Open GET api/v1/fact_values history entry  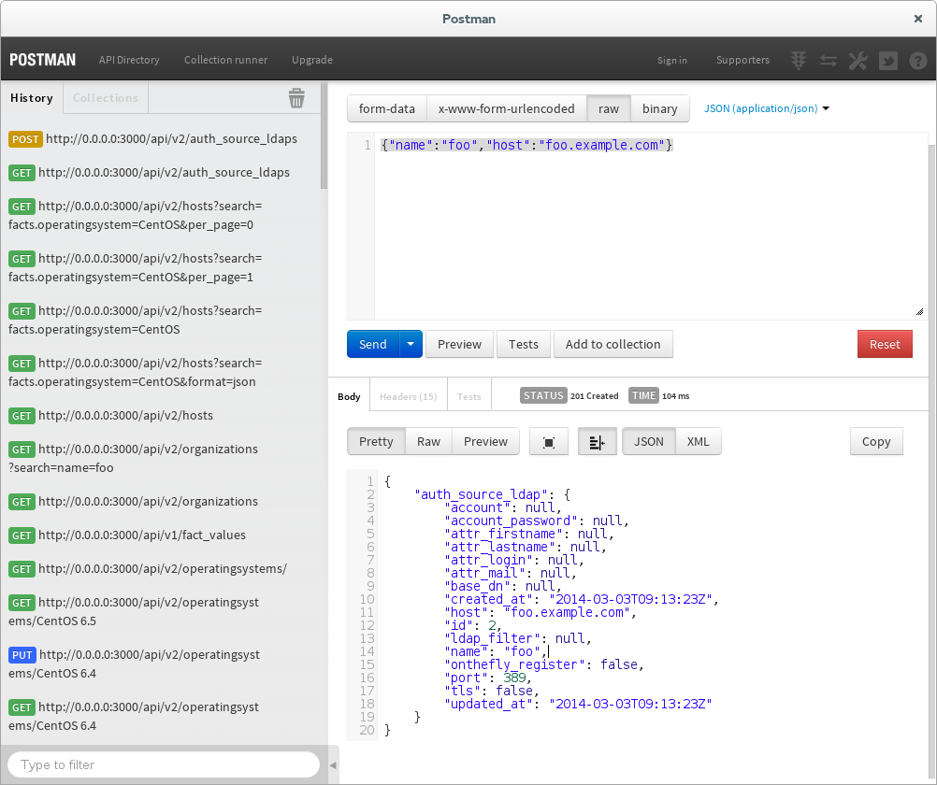(127, 535)
